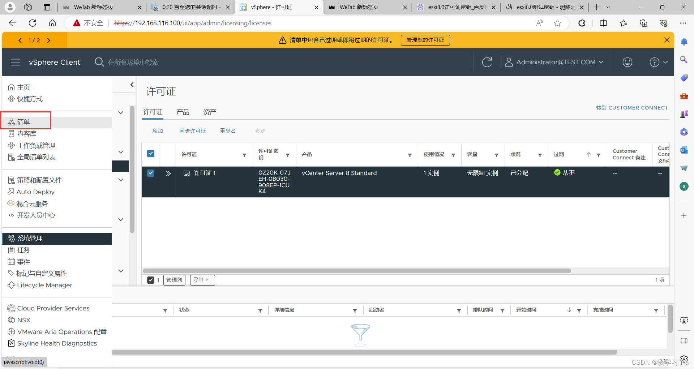Open the vSphere Client hamburger menu

click(16, 62)
